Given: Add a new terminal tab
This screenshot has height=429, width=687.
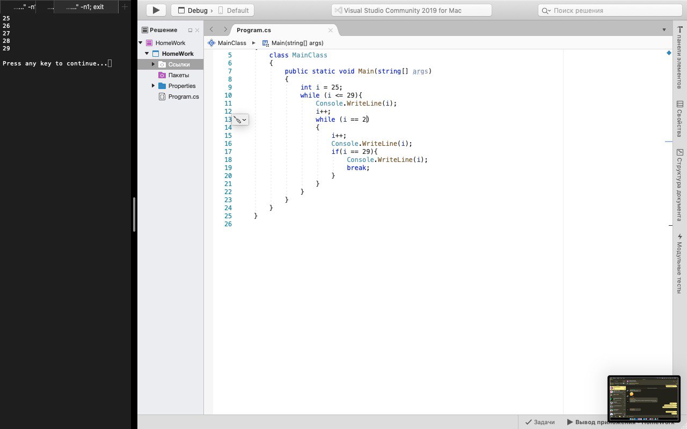Looking at the screenshot, I should 125,7.
